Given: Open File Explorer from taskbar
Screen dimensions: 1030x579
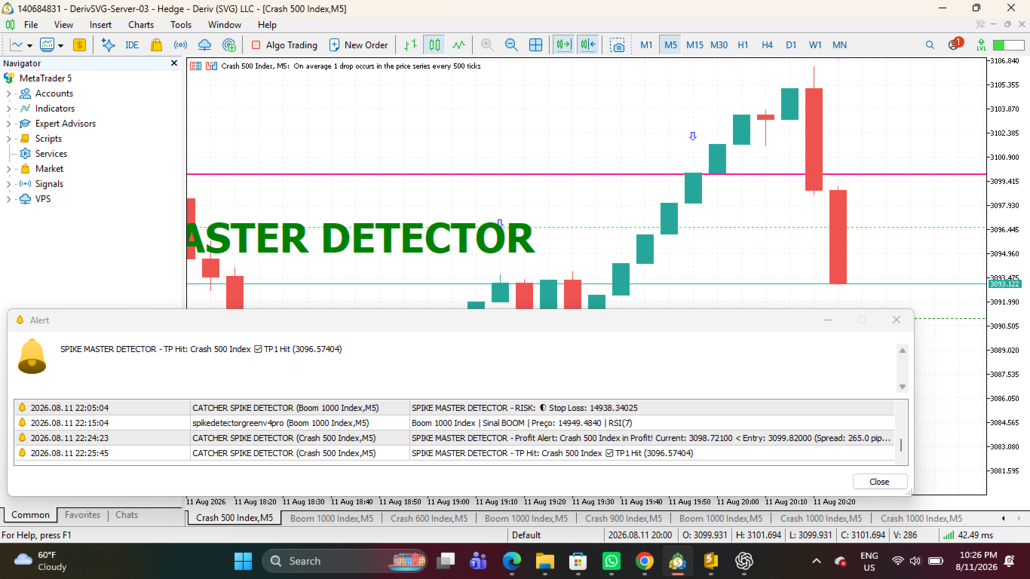Looking at the screenshot, I should pos(545,561).
